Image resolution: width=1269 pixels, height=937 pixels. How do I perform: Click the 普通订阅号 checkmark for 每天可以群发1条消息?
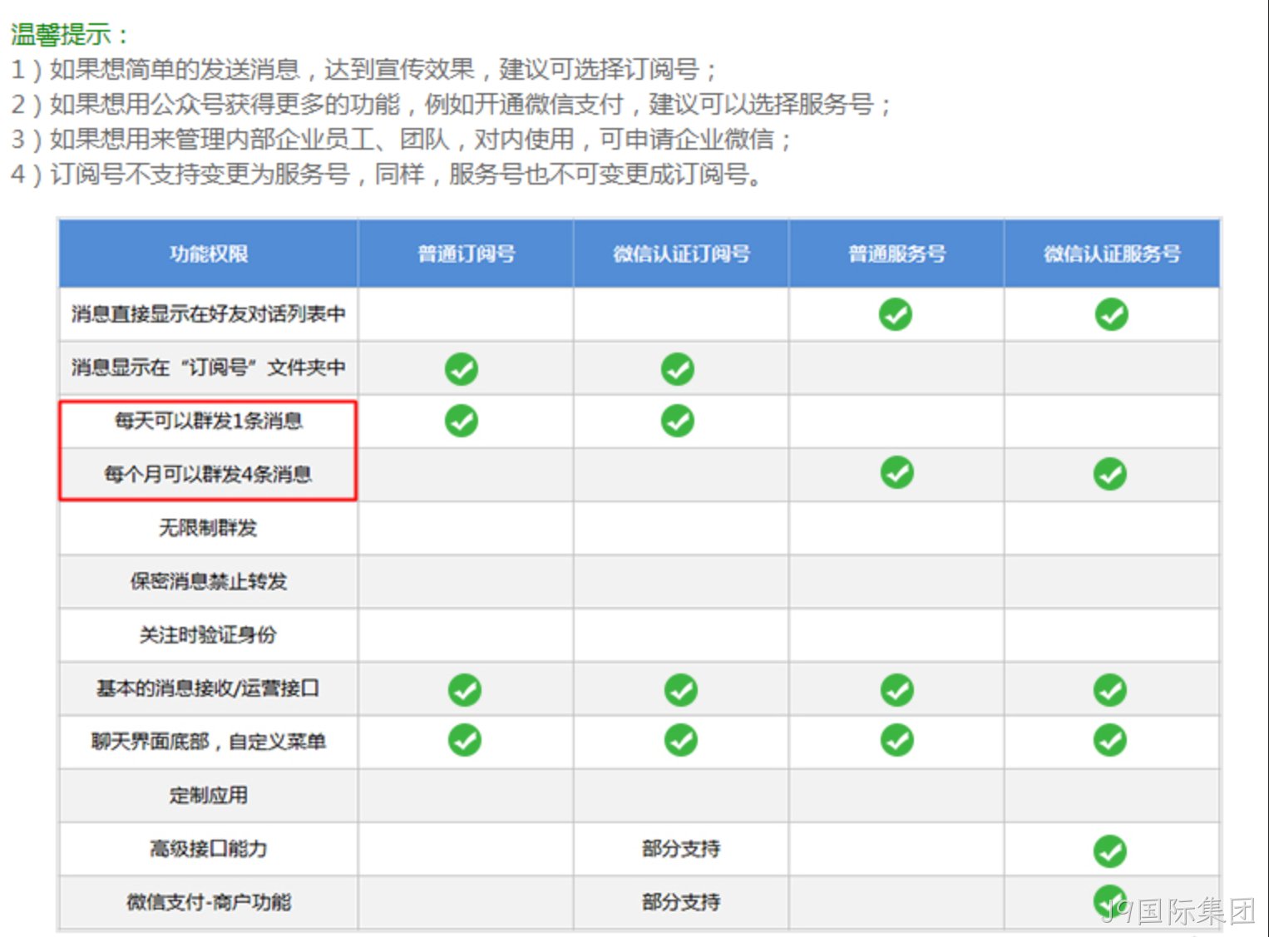tap(462, 421)
